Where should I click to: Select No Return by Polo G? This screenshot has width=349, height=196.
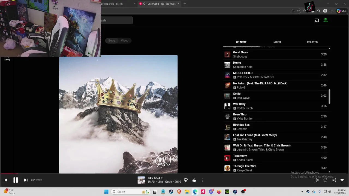[275, 85]
